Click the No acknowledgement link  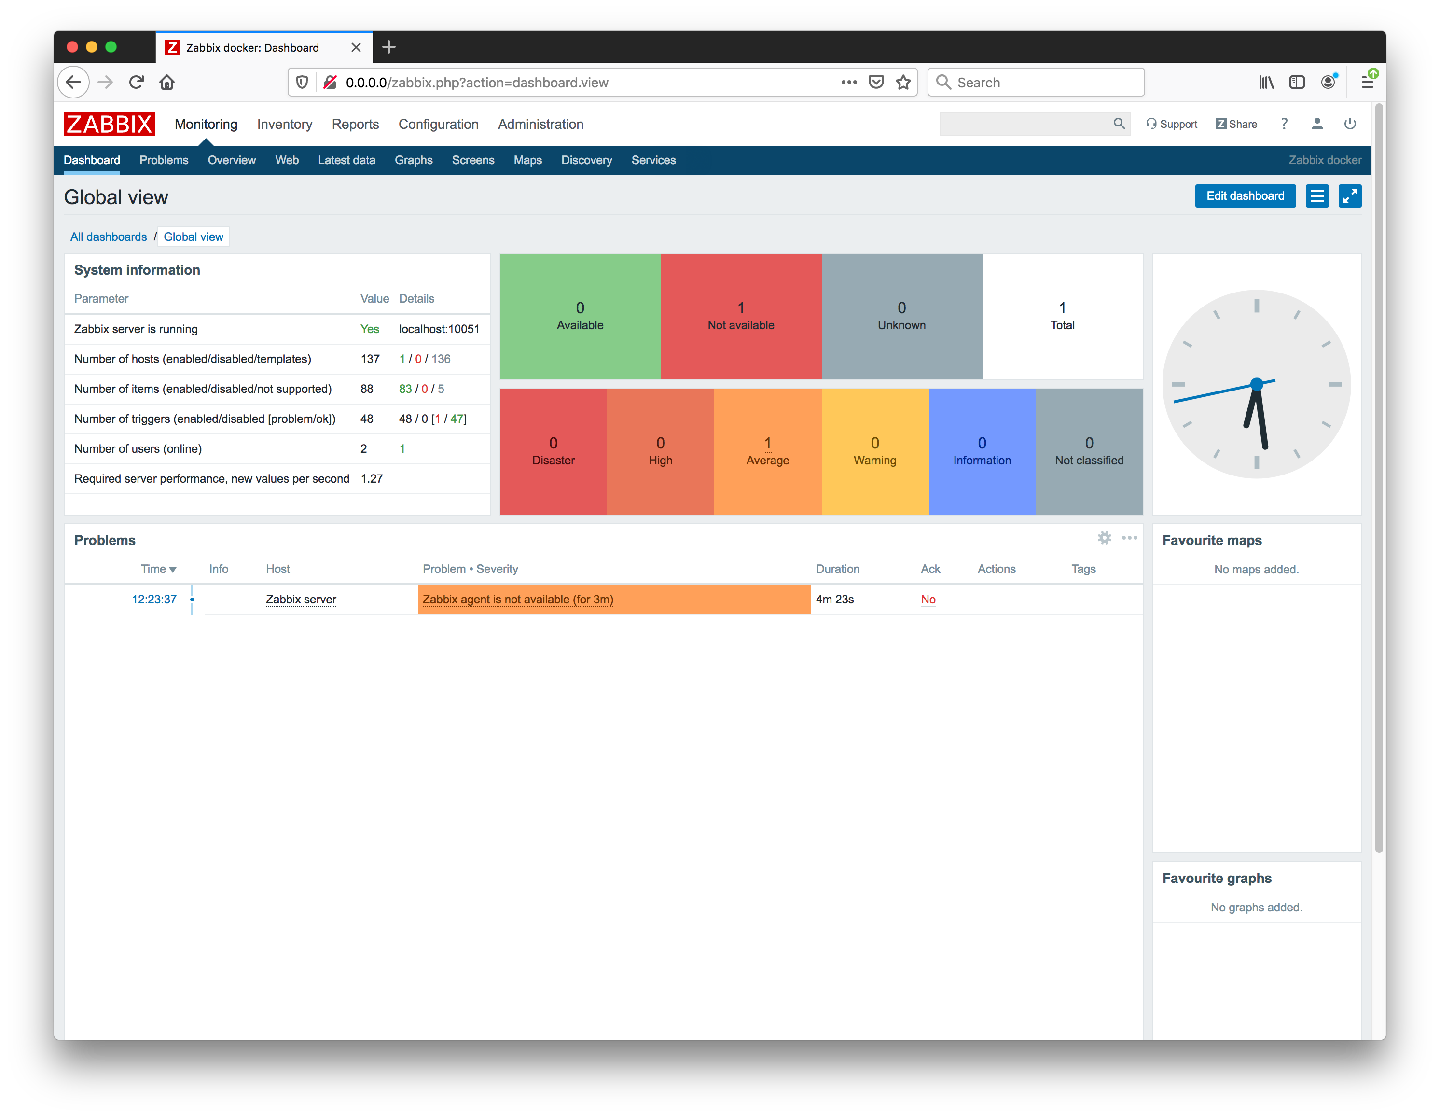[x=928, y=600]
